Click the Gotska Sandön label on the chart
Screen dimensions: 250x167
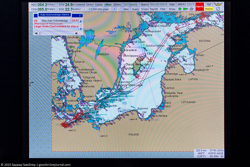[155, 46]
